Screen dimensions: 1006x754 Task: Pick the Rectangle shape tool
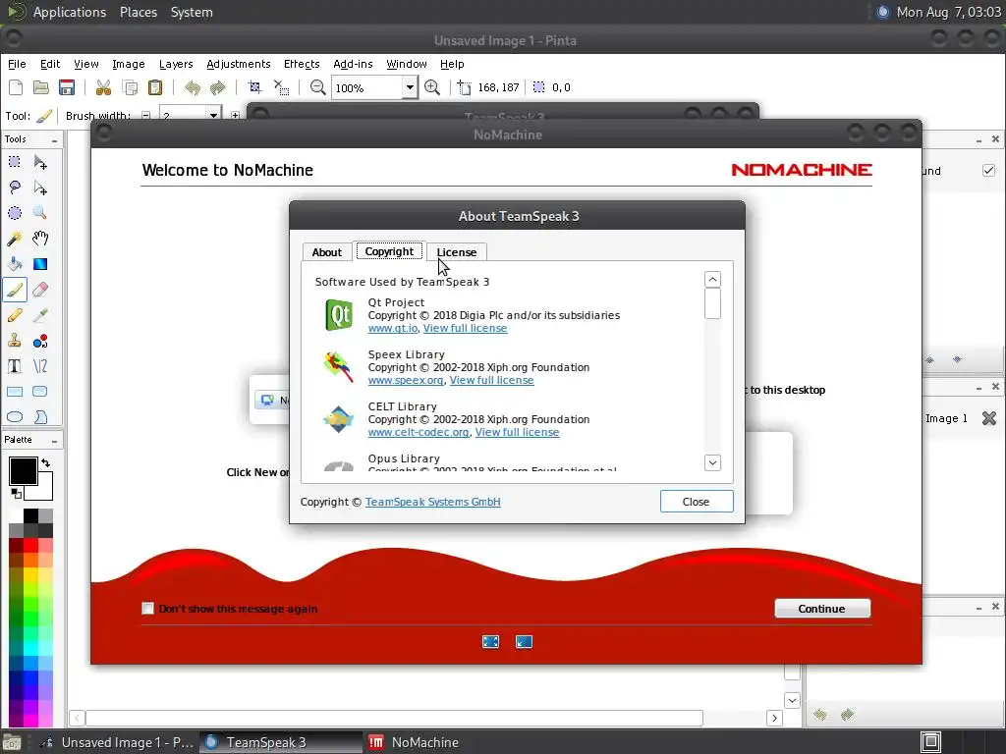click(14, 392)
